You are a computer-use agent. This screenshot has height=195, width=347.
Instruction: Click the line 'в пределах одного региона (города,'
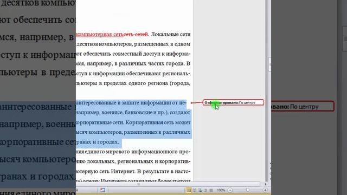coord(133,83)
